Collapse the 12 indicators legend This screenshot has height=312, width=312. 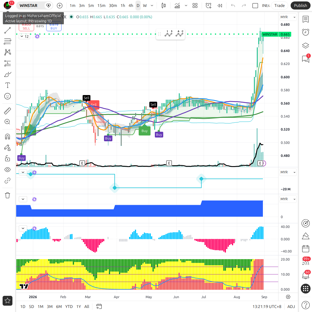(25, 36)
